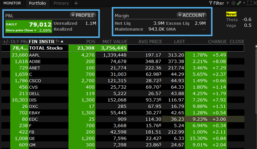Open the Filter funnel icon

coord(211,3)
